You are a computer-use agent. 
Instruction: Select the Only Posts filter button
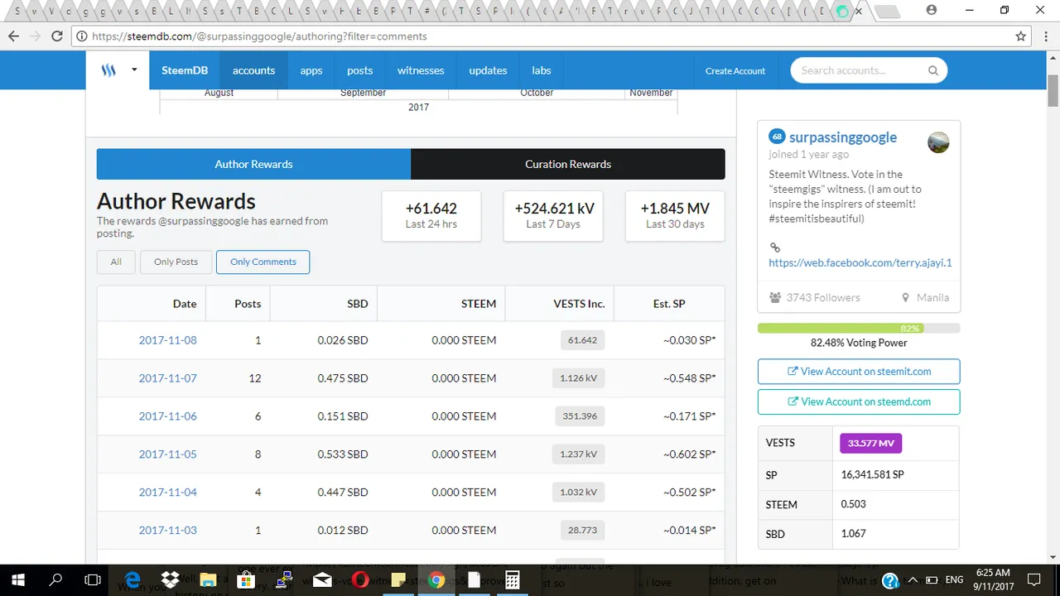pyautogui.click(x=176, y=262)
